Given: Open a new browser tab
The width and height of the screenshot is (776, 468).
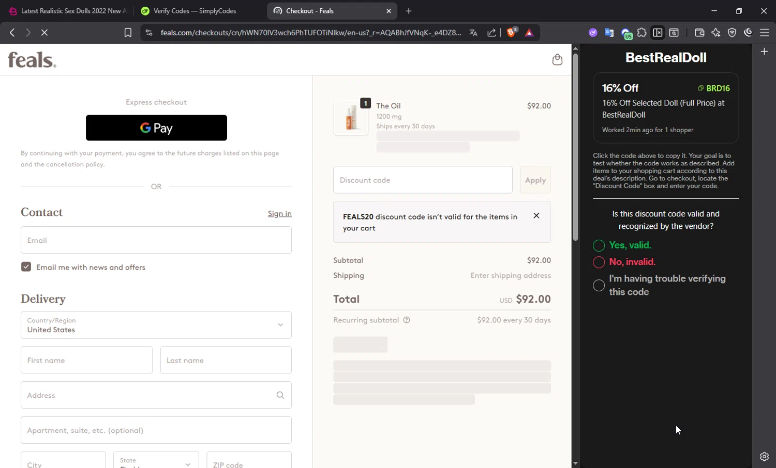Looking at the screenshot, I should pyautogui.click(x=409, y=11).
